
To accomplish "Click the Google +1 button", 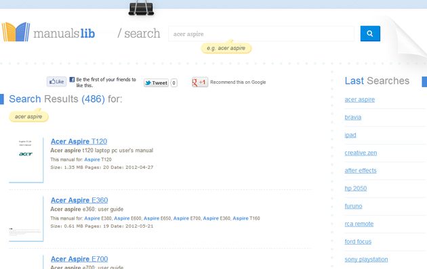I will coord(200,82).
